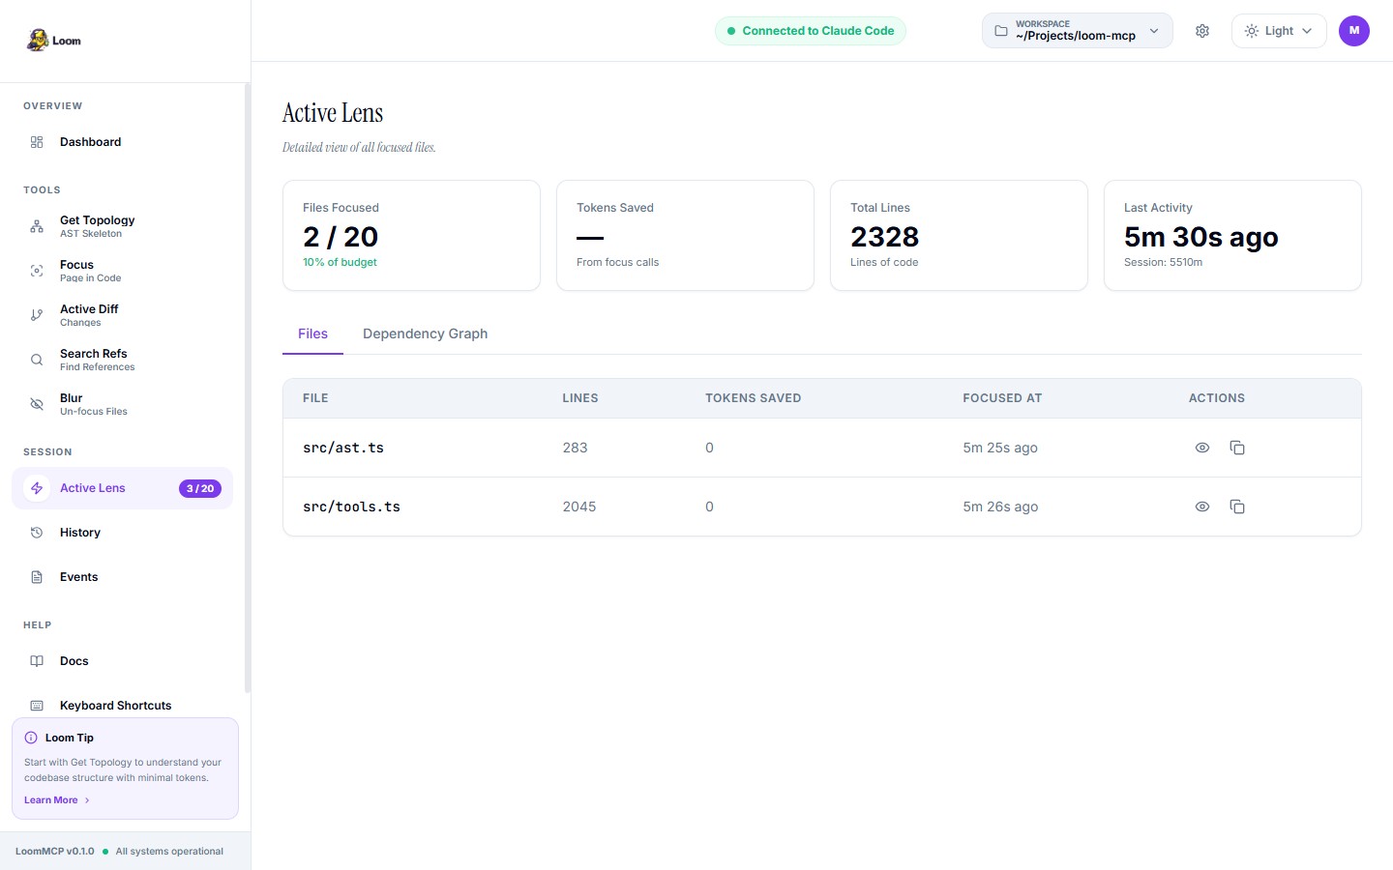The image size is (1393, 870).
Task: Open the Events panel
Action: pyautogui.click(x=78, y=576)
